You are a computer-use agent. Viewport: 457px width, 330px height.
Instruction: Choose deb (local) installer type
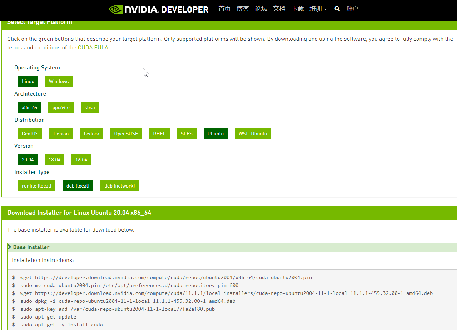point(78,186)
